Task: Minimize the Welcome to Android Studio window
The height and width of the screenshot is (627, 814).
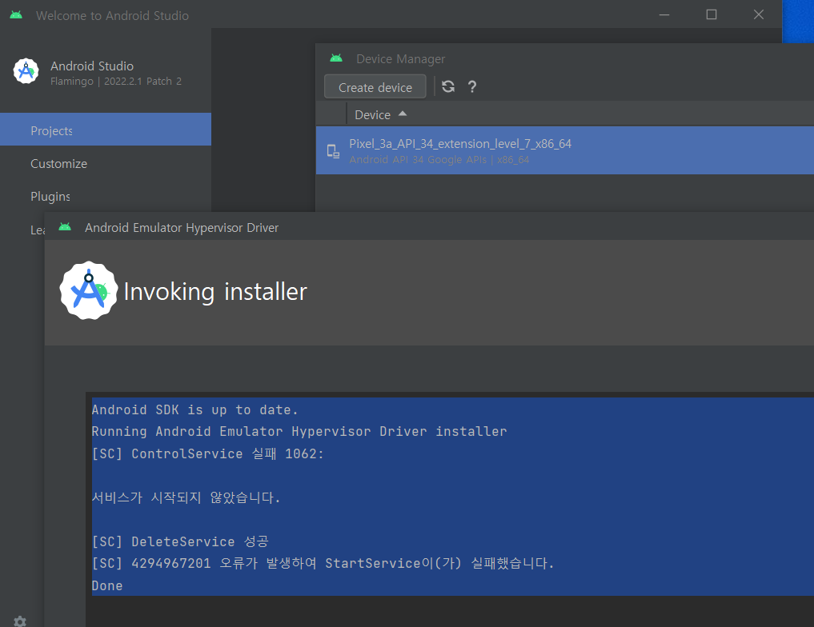Action: click(x=664, y=15)
